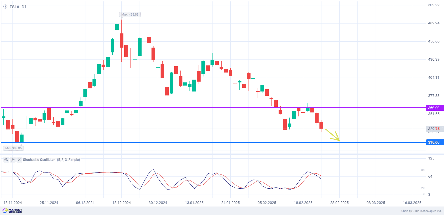Click the 456.66 price axis label

[x=434, y=41]
